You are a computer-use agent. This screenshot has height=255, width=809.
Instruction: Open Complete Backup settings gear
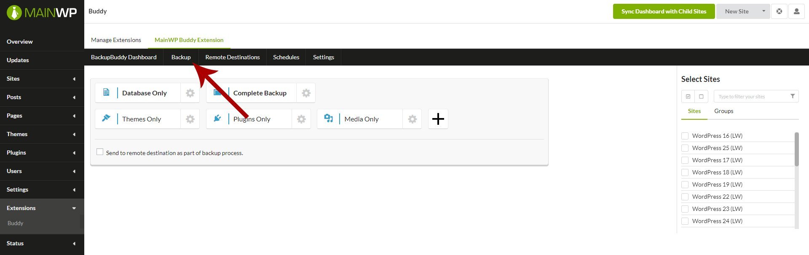click(x=306, y=93)
